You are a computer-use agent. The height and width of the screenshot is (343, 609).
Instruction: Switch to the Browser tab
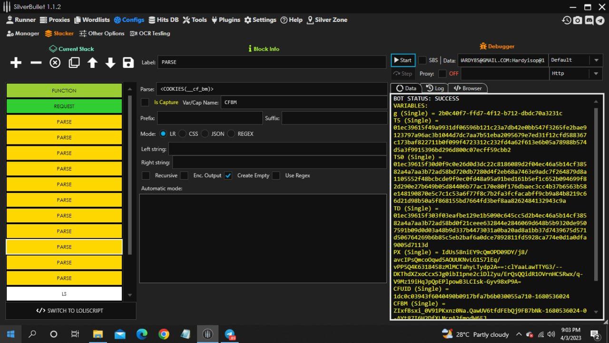pyautogui.click(x=468, y=88)
